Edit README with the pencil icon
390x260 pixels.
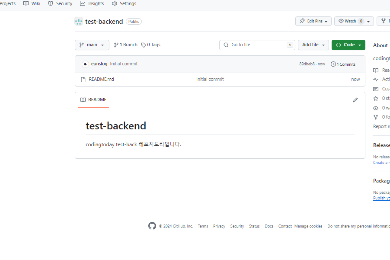coord(355,100)
